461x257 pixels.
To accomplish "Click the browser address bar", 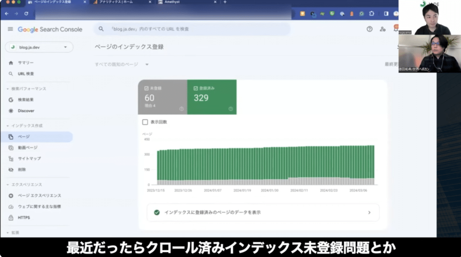I will click(x=163, y=14).
